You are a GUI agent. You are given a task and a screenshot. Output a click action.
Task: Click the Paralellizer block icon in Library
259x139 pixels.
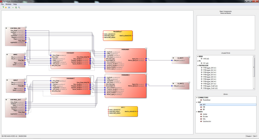click(201, 100)
